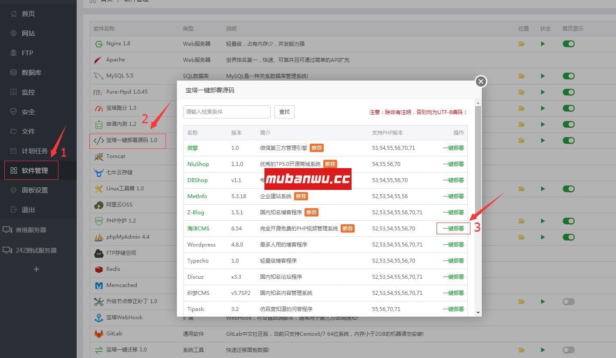This screenshot has height=358, width=616.
Task: Add a server with the plus icon
Action: pos(36,269)
